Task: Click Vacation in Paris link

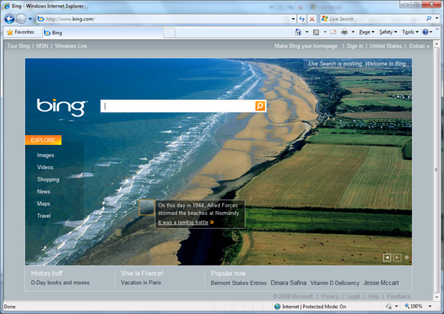Action: point(141,283)
